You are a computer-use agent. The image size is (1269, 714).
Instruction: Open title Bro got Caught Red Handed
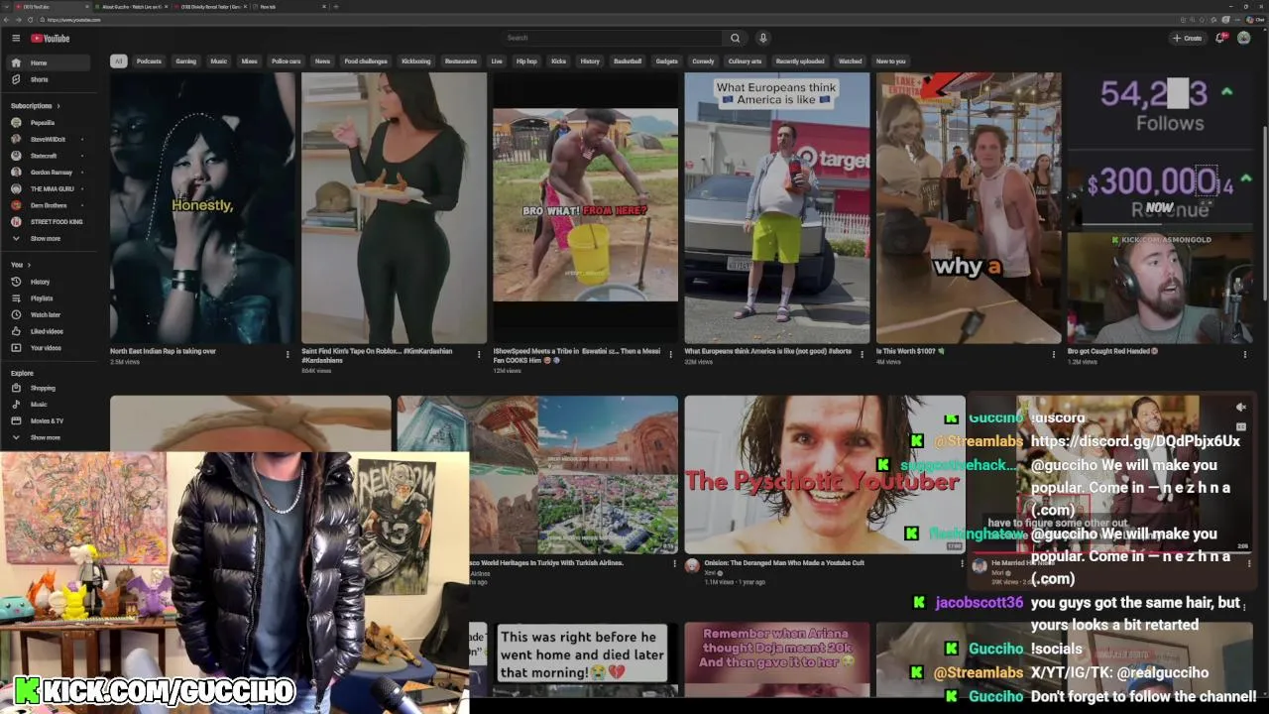coord(1112,351)
